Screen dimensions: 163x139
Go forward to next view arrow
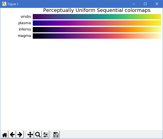[x=20, y=134]
